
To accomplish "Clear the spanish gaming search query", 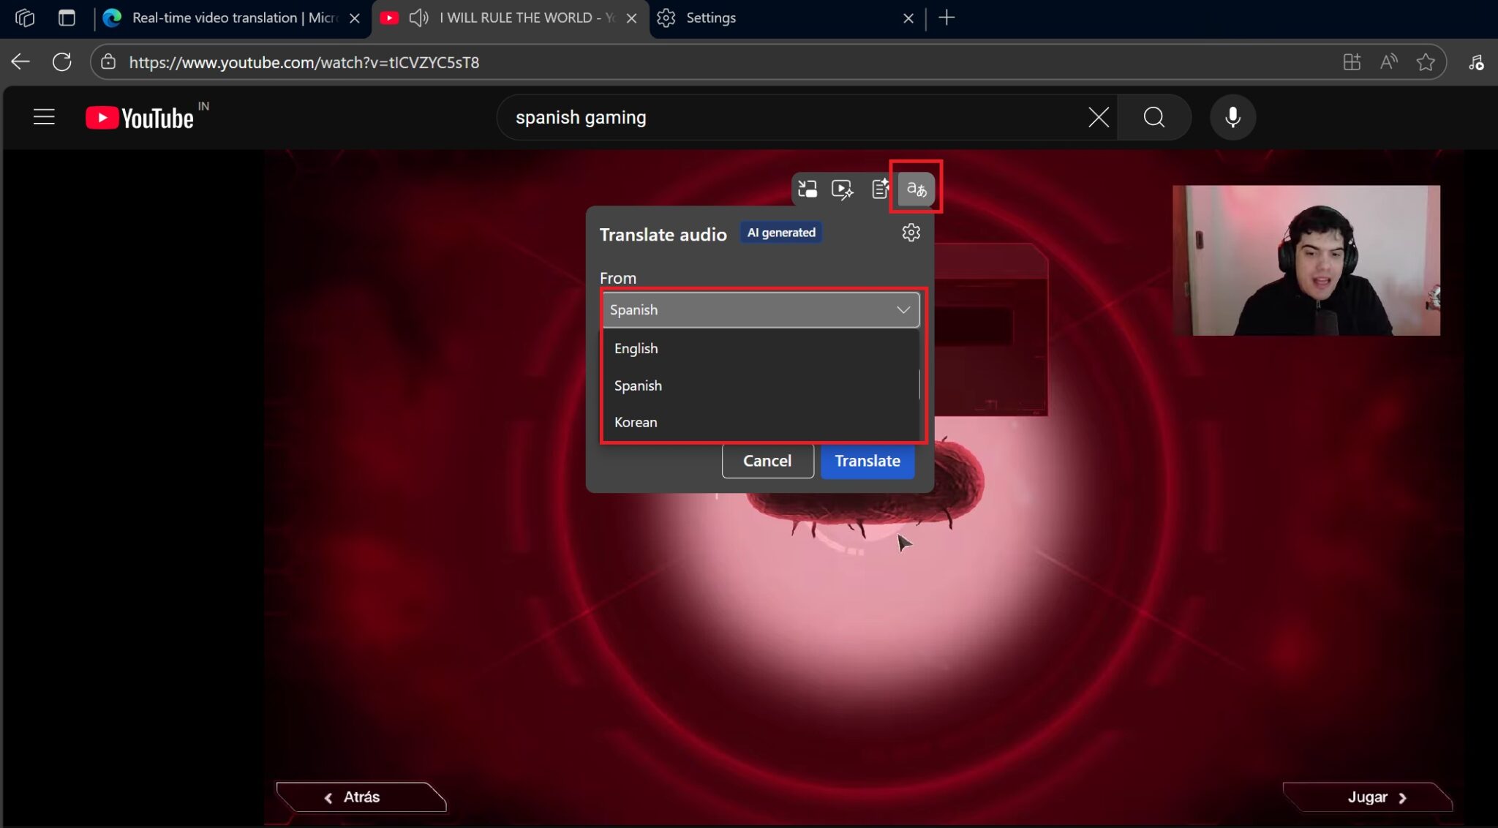I will click(x=1097, y=117).
